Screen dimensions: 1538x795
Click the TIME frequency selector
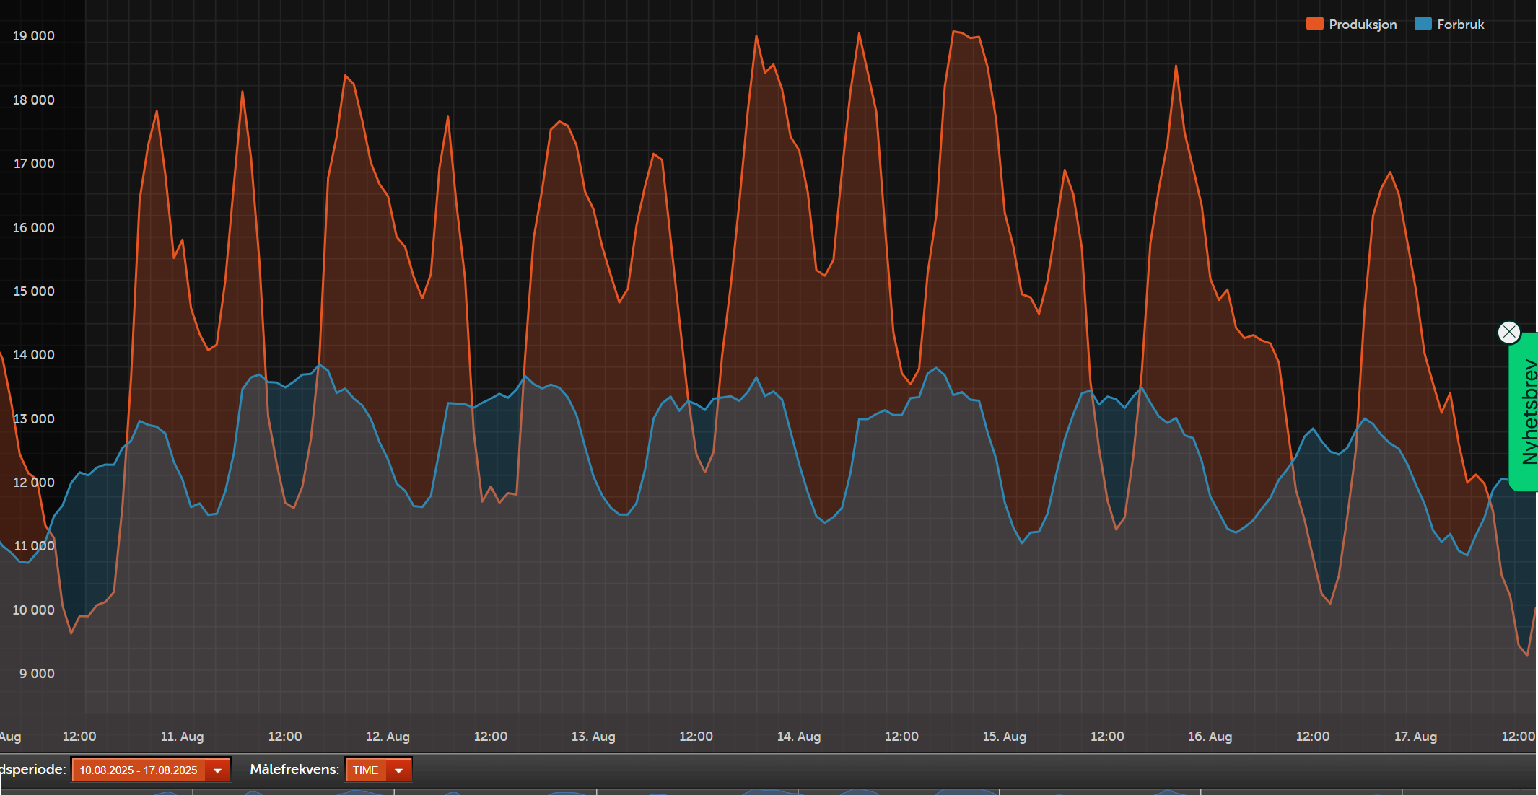pos(378,770)
